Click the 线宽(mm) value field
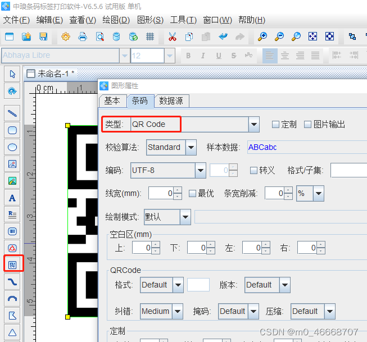This screenshot has width=367, height=342. tap(161, 193)
